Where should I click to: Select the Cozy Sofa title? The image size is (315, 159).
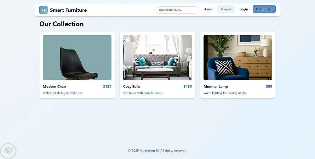(x=131, y=87)
